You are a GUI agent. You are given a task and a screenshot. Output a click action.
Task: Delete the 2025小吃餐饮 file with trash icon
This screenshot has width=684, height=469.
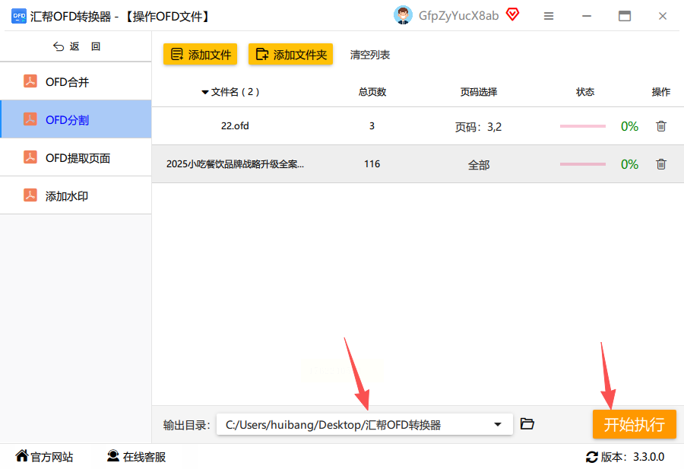tap(661, 164)
